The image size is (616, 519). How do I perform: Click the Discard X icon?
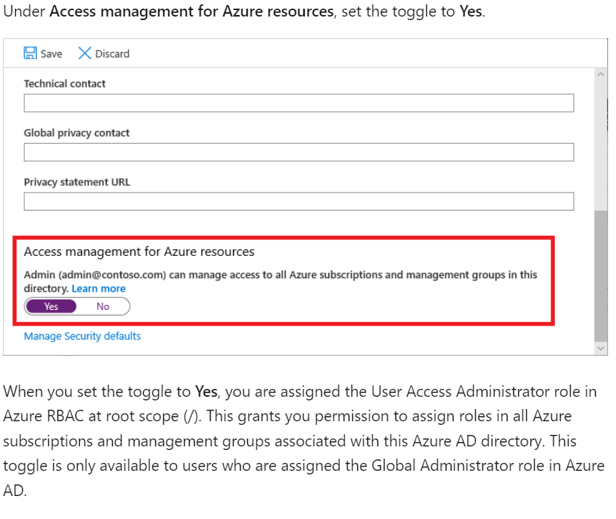85,53
